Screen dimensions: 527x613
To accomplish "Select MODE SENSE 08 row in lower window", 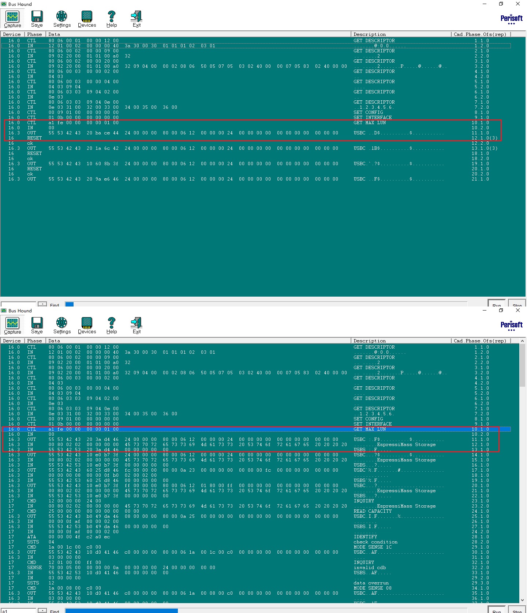I will [255, 588].
